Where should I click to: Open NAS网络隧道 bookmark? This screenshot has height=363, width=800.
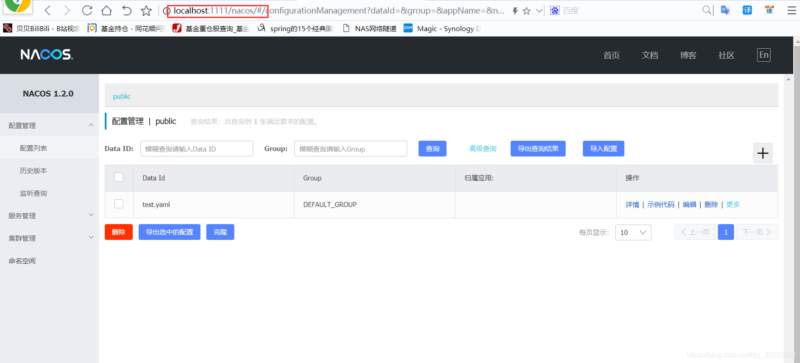point(369,28)
